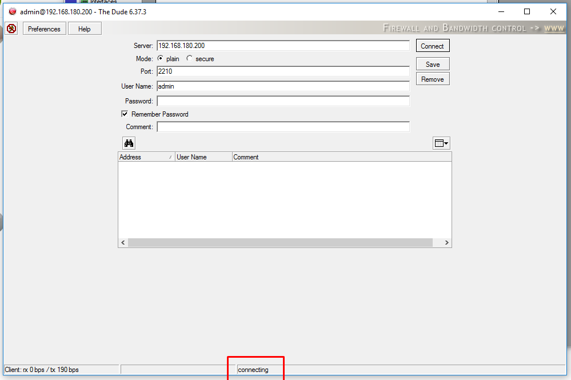
Task: Select plain mode radio button
Action: click(160, 58)
